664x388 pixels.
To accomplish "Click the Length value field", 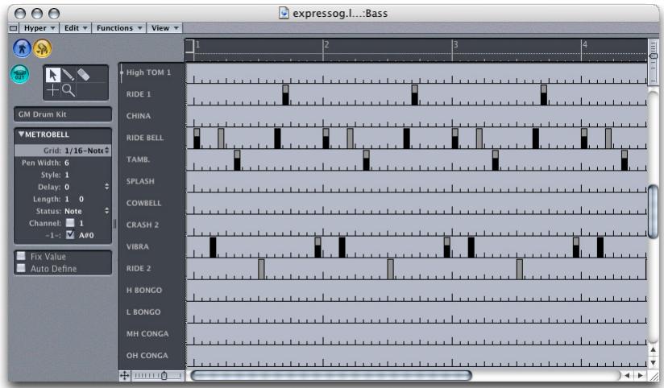I will 74,199.
